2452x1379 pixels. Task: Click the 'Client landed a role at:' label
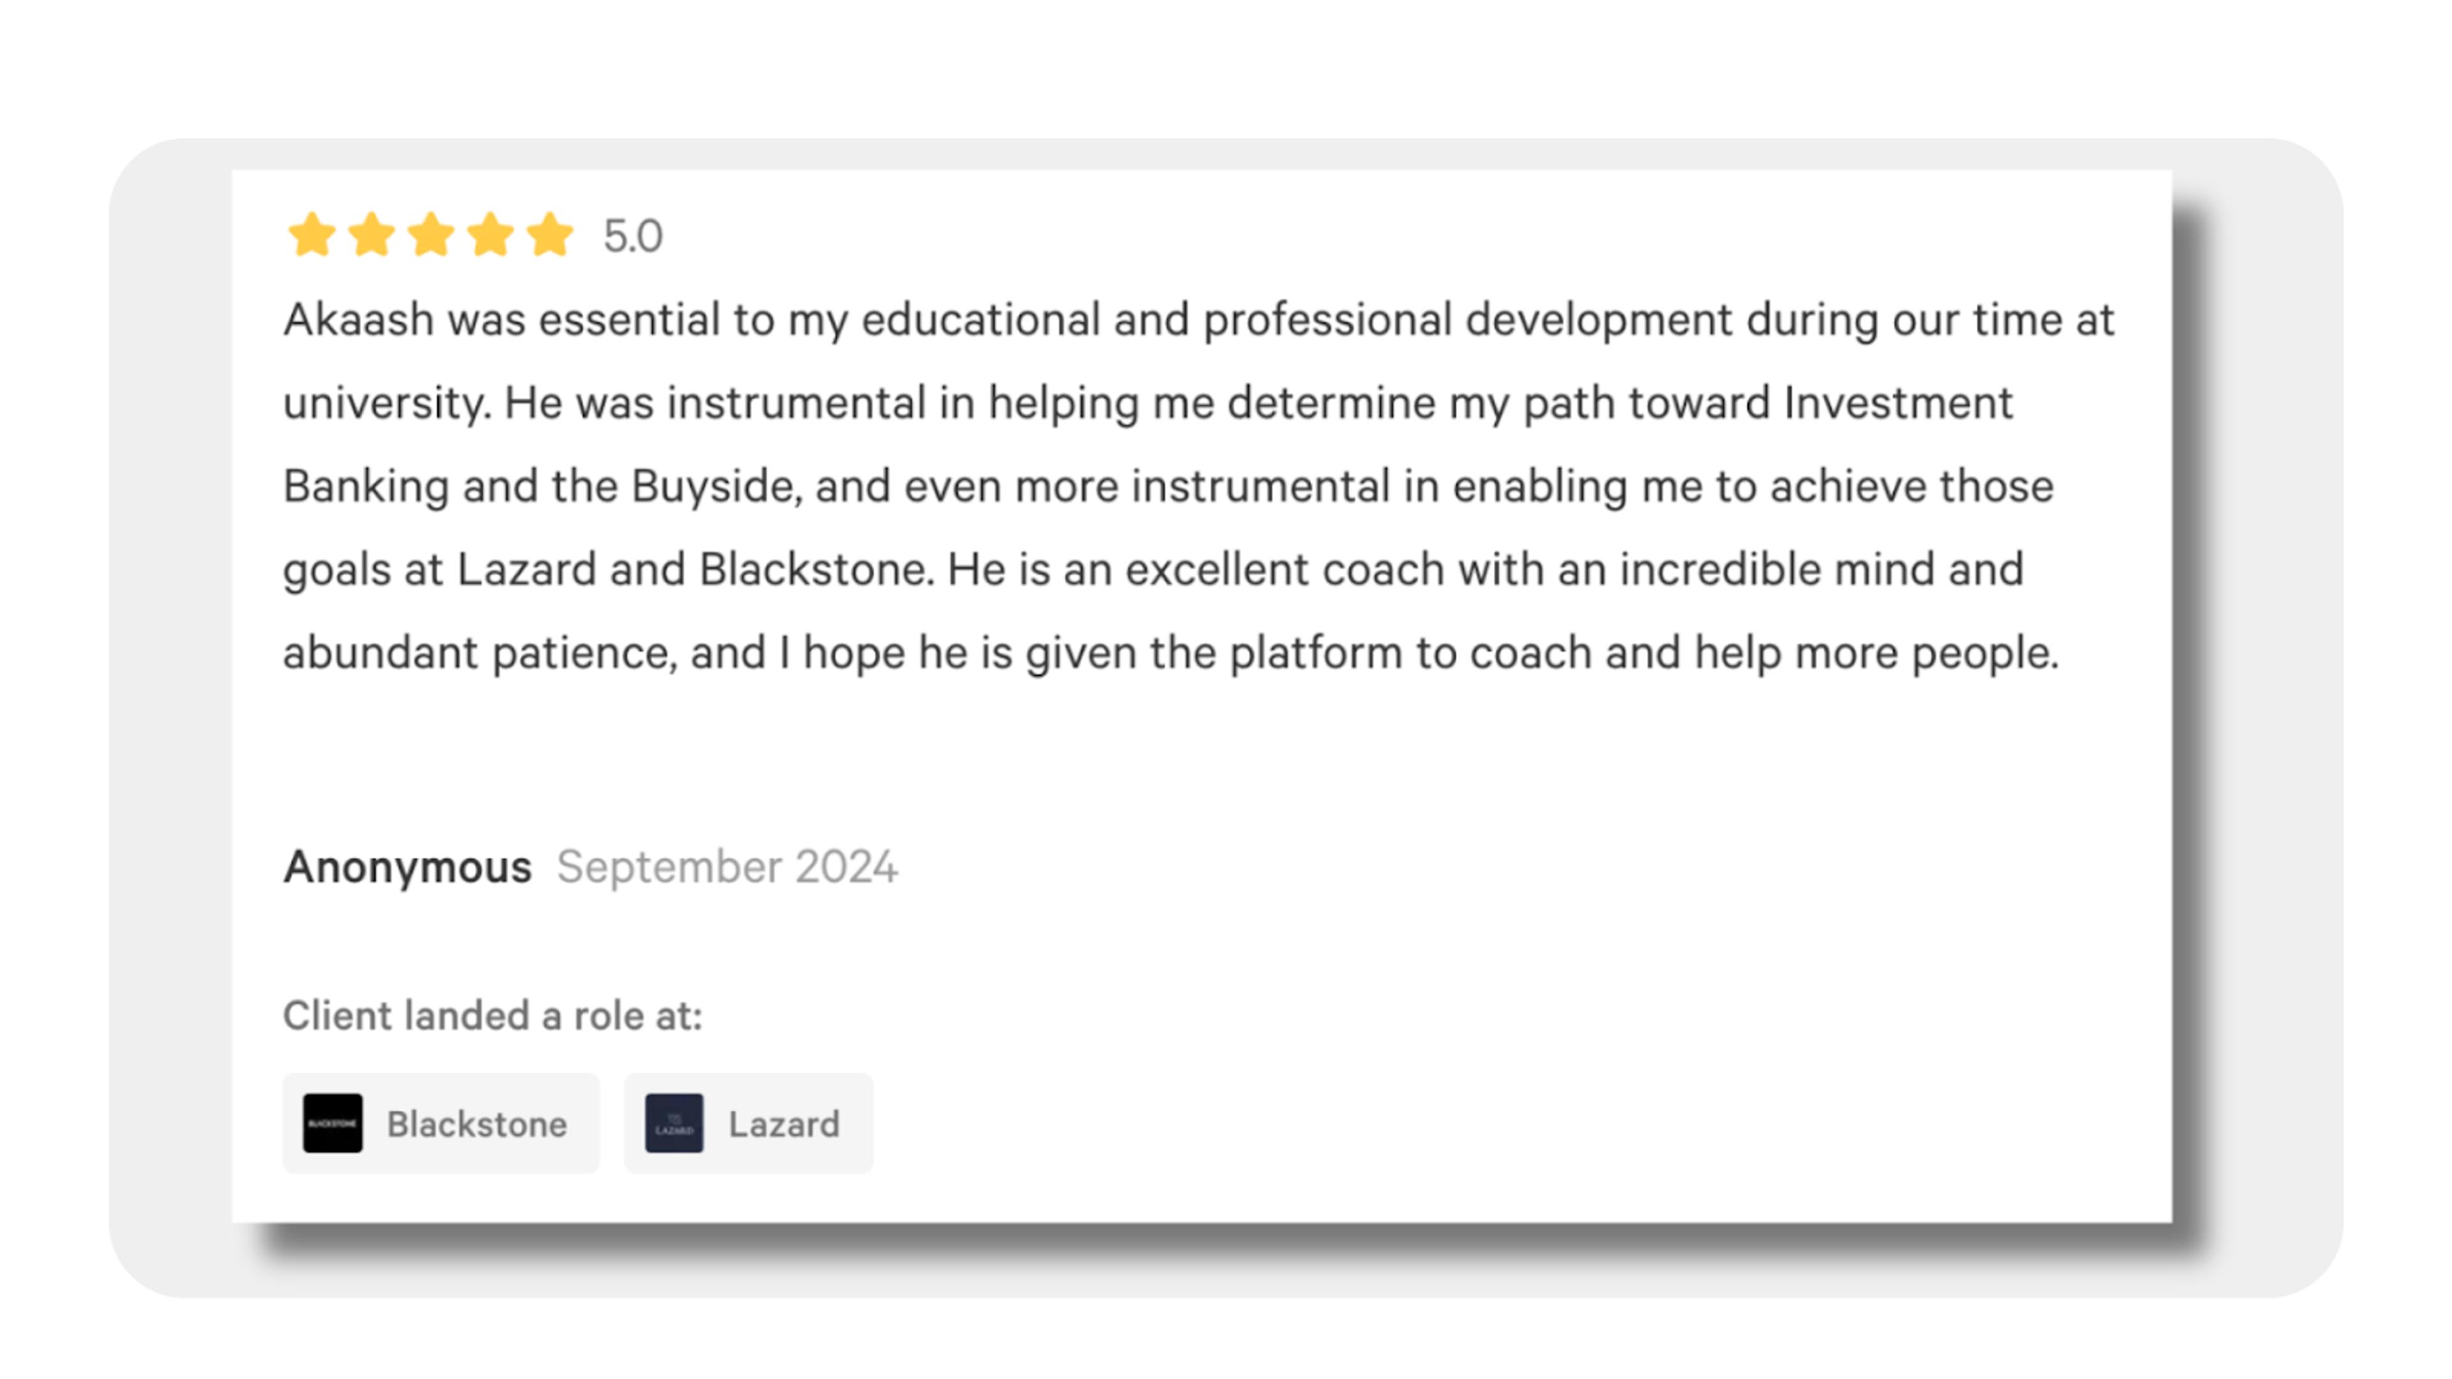point(493,1016)
